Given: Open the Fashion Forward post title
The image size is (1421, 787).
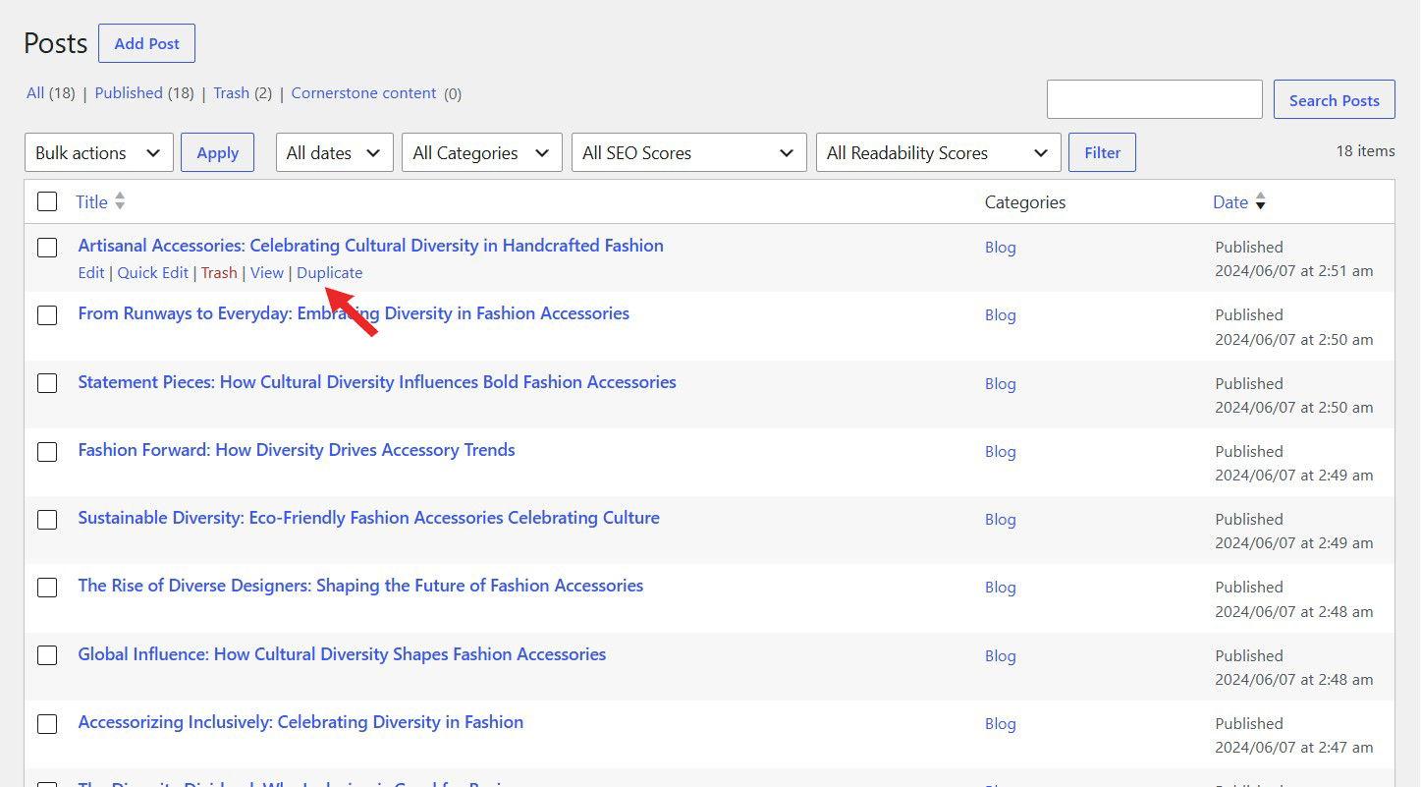Looking at the screenshot, I should click(297, 450).
